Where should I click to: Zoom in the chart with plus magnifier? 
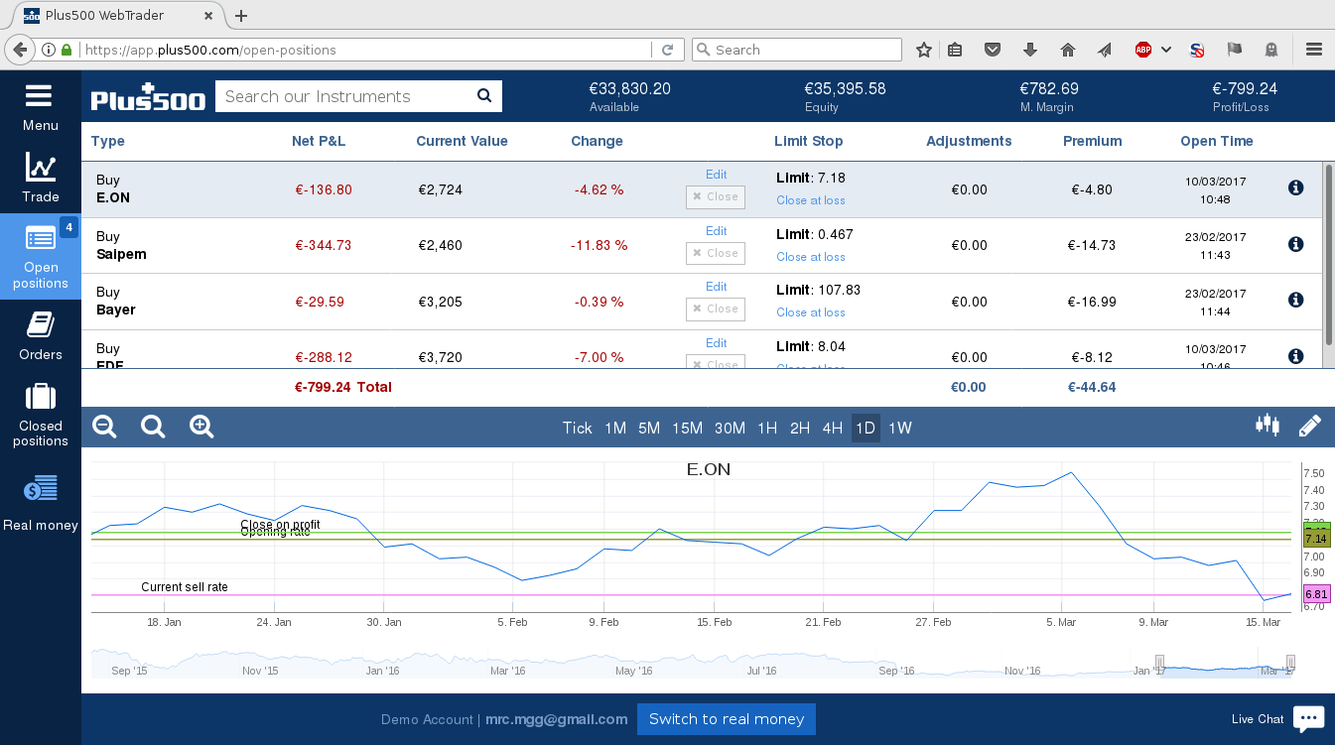coord(201,427)
